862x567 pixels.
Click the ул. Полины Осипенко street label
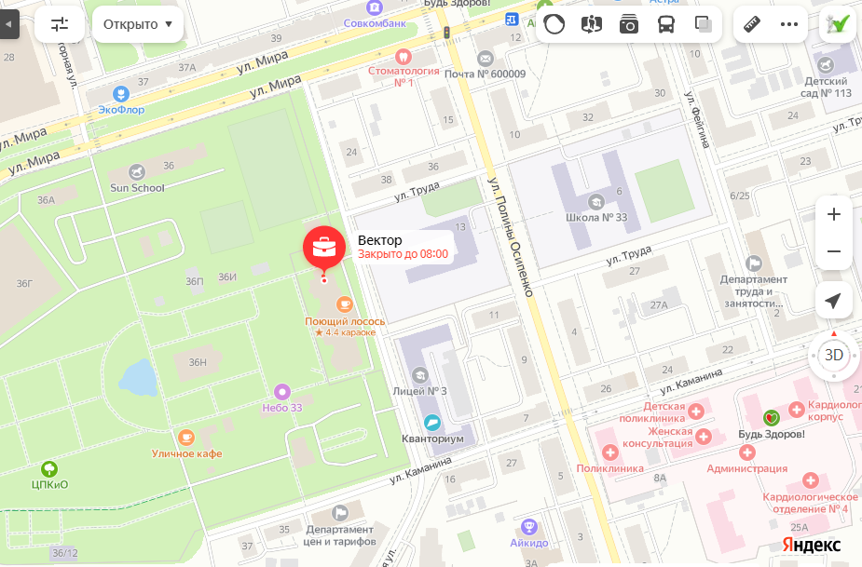click(511, 237)
